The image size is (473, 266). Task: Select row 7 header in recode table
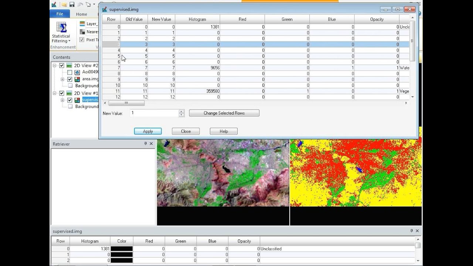(x=111, y=68)
